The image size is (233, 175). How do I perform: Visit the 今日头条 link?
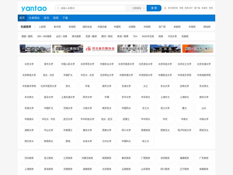click(x=172, y=36)
